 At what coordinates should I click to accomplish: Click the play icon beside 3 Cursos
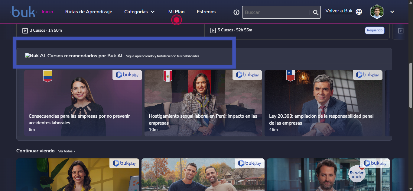click(25, 30)
